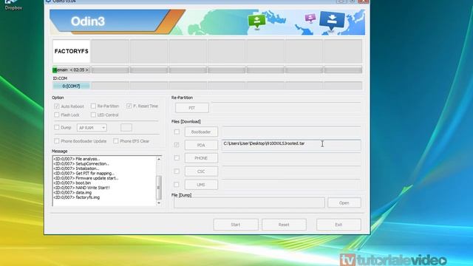The height and width of the screenshot is (266, 473).
Task: Click the Message log scrollbar thumb
Action: click(159, 187)
